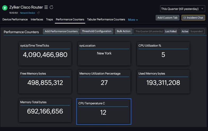The image size is (208, 131).
Task: Switch to the This Quarter polling filter toggle
Action: coord(149,31)
